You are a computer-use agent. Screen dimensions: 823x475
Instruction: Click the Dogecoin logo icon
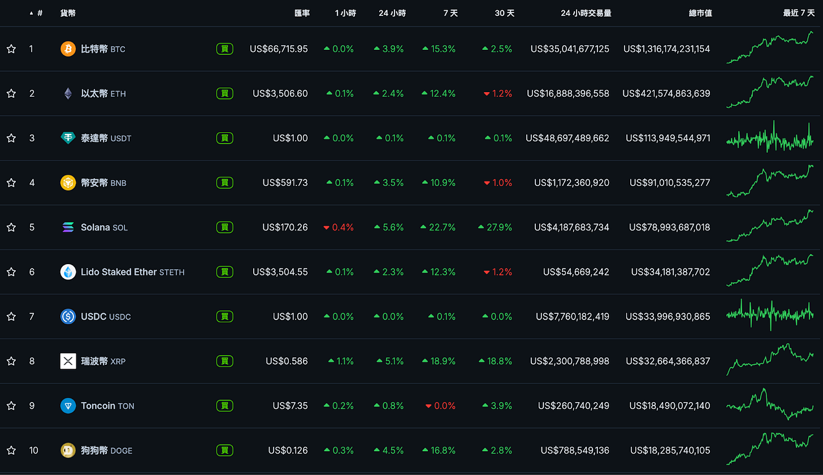pyautogui.click(x=68, y=451)
